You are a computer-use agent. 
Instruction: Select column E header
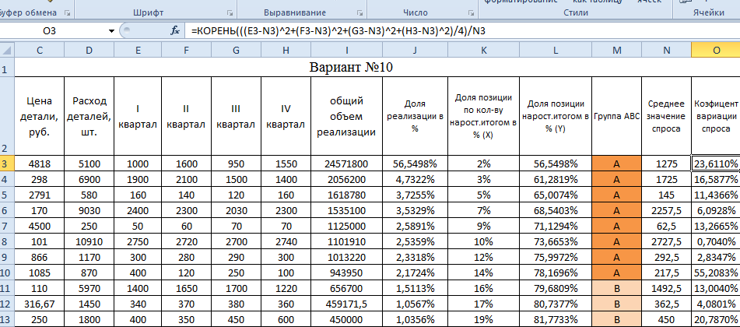click(138, 50)
